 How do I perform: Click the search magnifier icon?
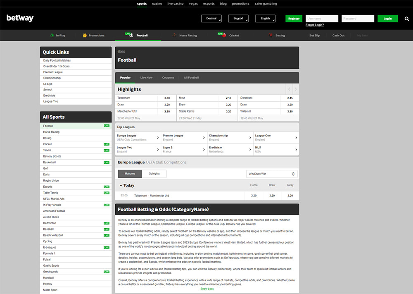[x=407, y=19]
